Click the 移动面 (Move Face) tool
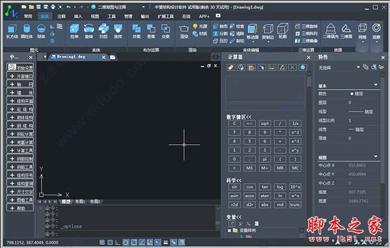The image size is (390, 248). pyautogui.click(x=252, y=32)
